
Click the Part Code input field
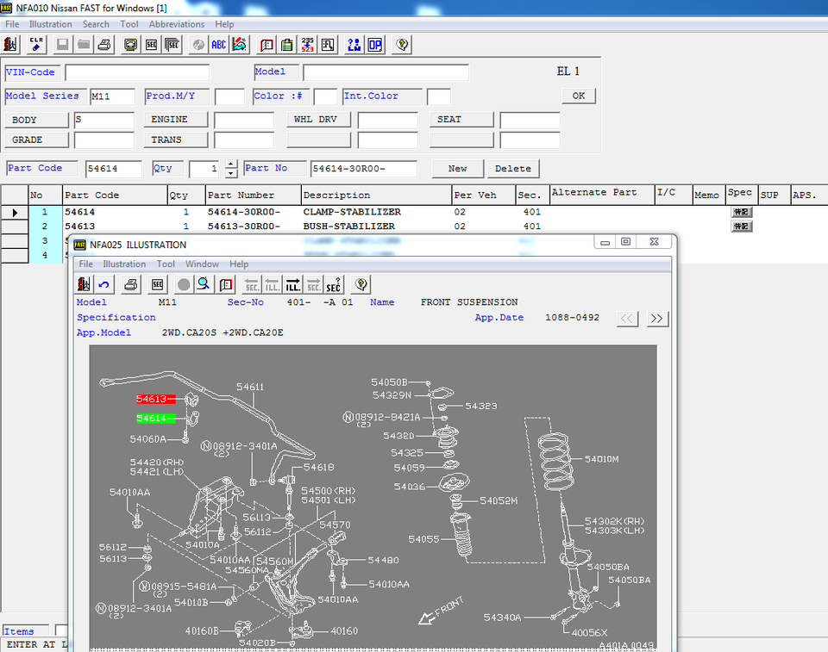[x=114, y=169]
